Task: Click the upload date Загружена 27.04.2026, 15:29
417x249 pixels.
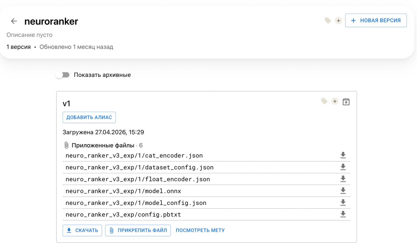Action: tap(103, 132)
